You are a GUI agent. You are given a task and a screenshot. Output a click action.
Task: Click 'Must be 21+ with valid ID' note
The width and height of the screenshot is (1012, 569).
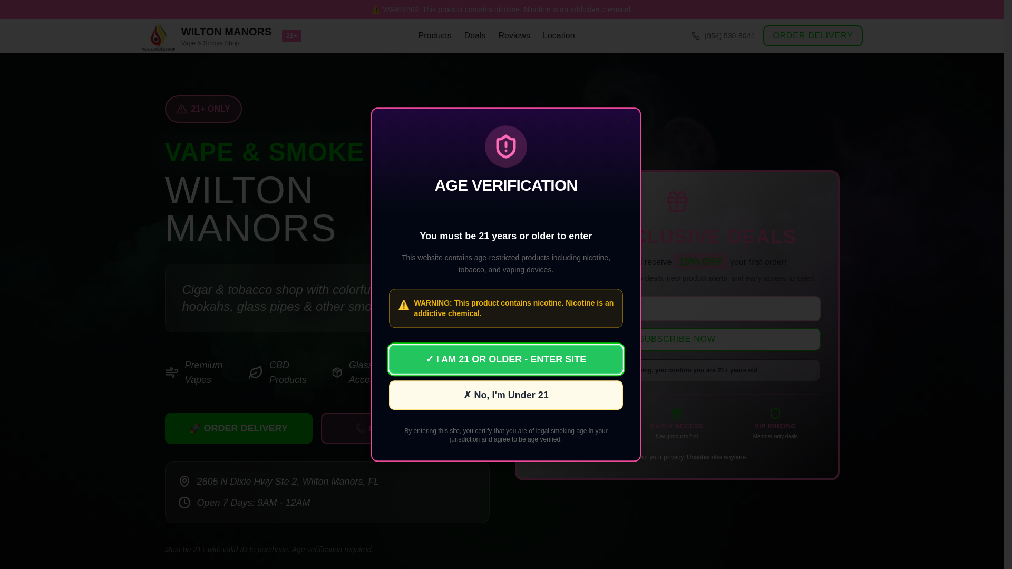pyautogui.click(x=269, y=550)
